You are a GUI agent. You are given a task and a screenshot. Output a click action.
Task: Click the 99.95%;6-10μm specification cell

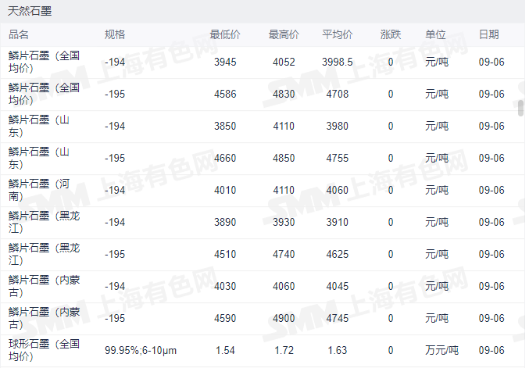click(x=141, y=351)
